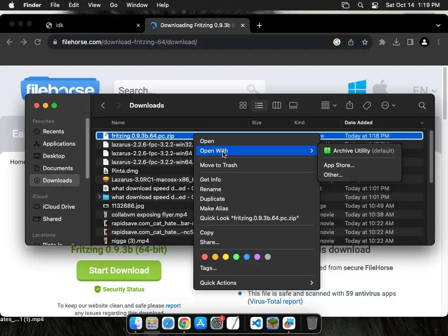The image size is (448, 336).
Task: Click the Finder search magnifier icon
Action: pyautogui.click(x=422, y=105)
